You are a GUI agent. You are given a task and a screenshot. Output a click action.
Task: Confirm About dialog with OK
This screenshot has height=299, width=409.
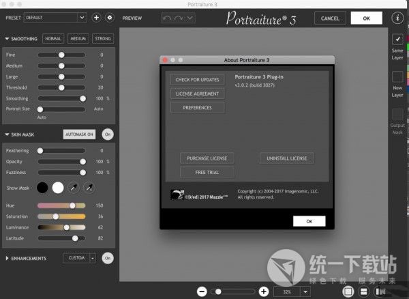(309, 221)
